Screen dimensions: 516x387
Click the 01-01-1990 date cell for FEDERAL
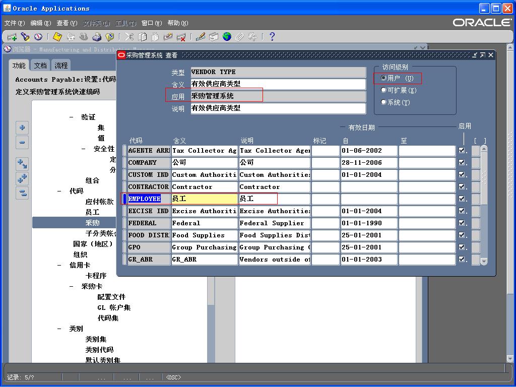click(369, 223)
